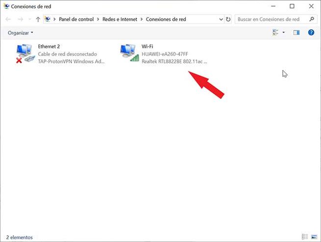Open the address bar history dropdown
The width and height of the screenshot is (321, 242).
(221, 20)
